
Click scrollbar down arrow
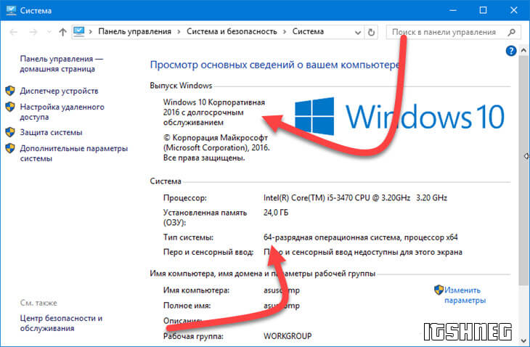(523, 340)
